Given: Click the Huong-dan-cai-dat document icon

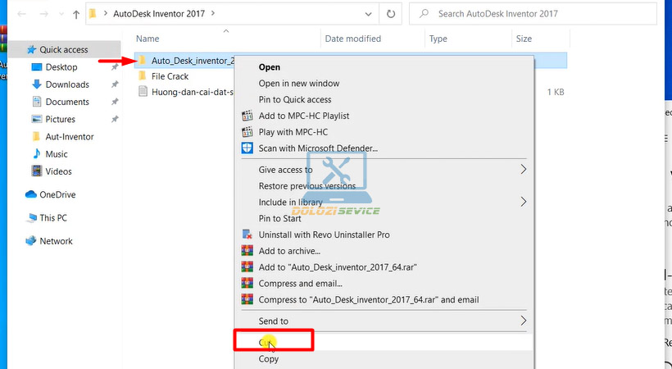Looking at the screenshot, I should coord(143,92).
